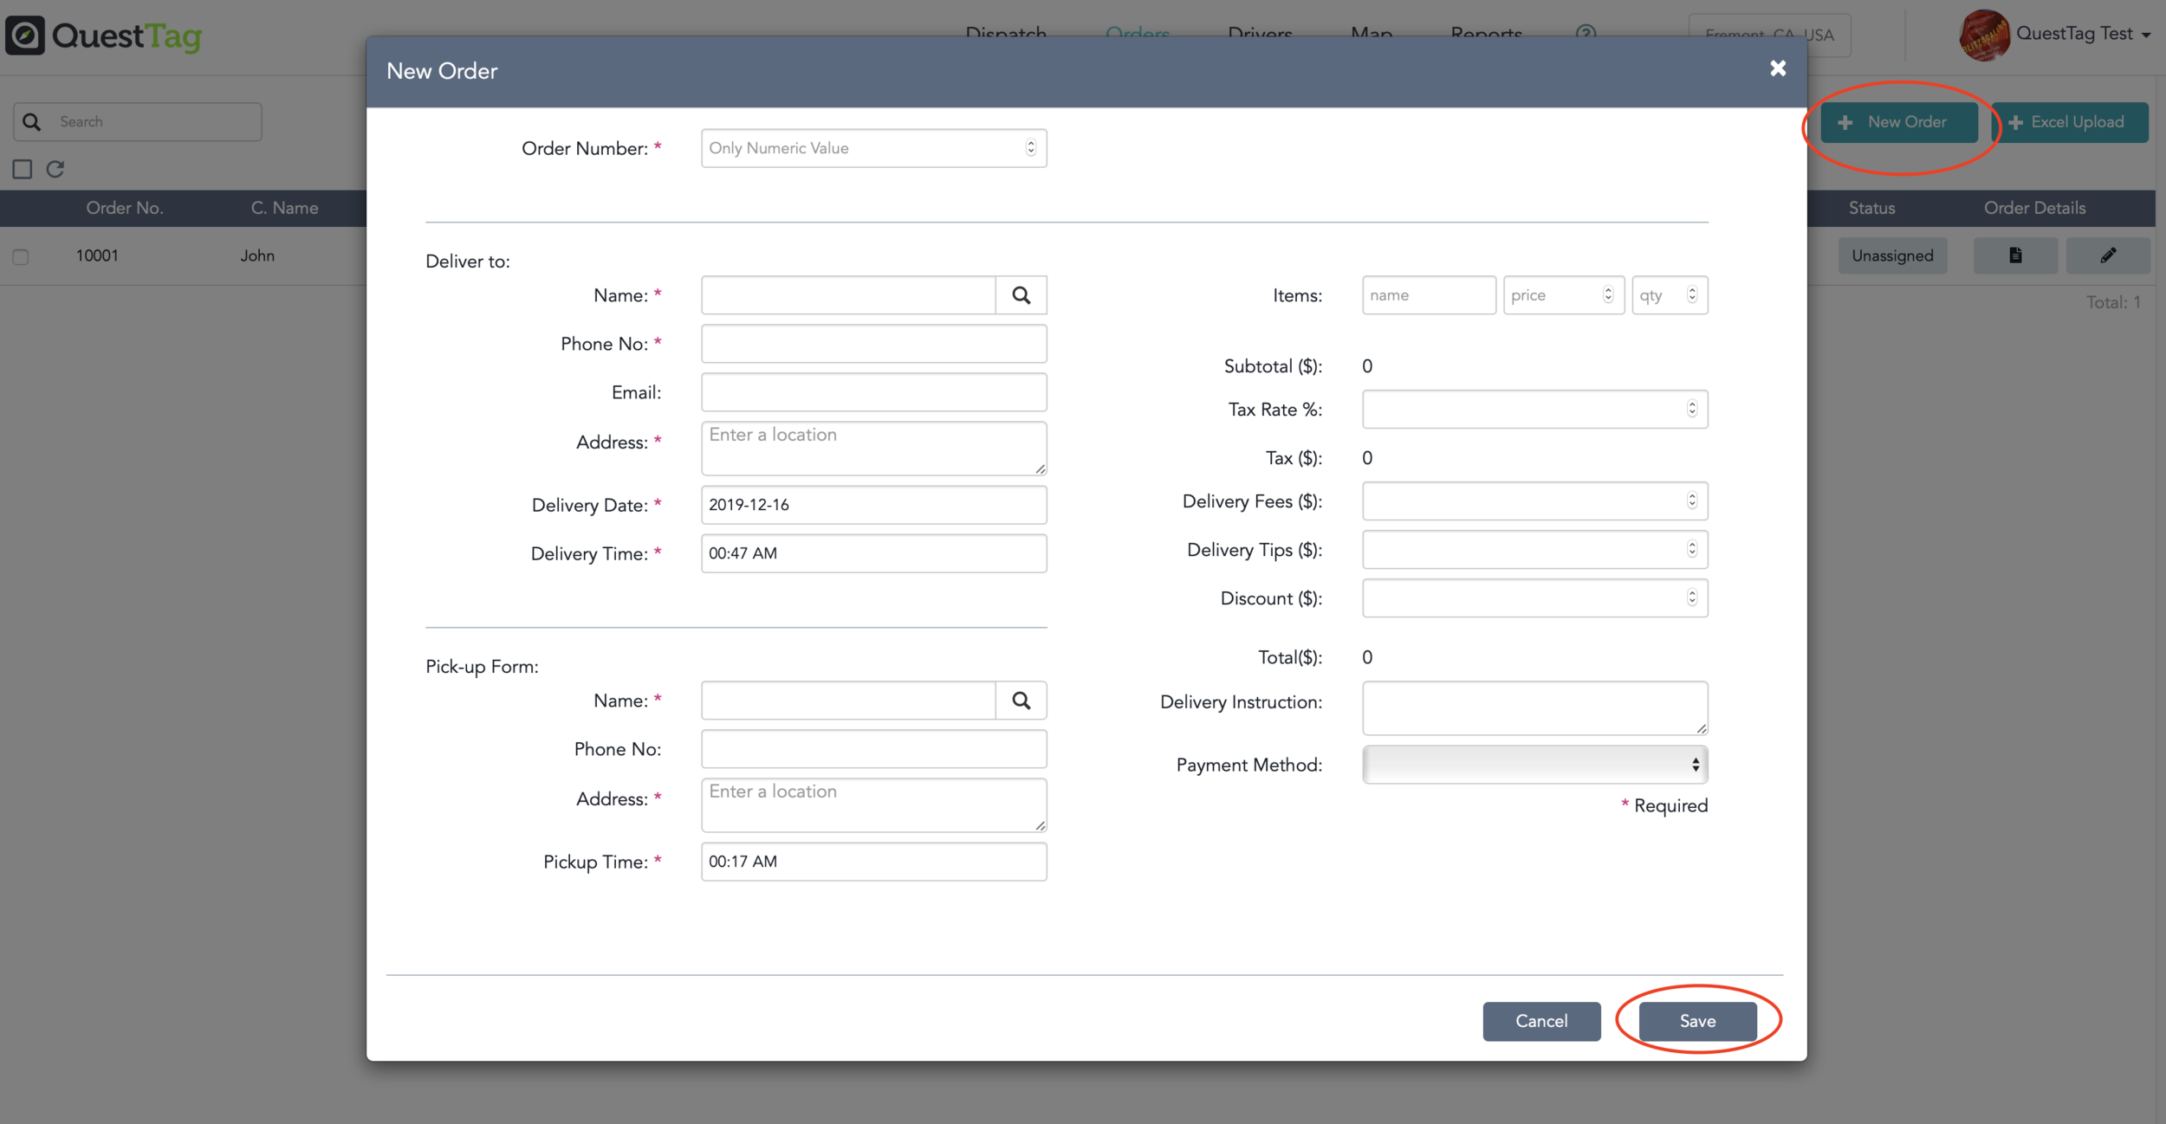The image size is (2166, 1124).
Task: Toggle the select all orders checkbox
Action: 23,169
